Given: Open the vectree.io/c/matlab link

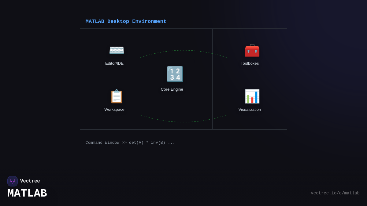Looking at the screenshot, I should [335, 193].
